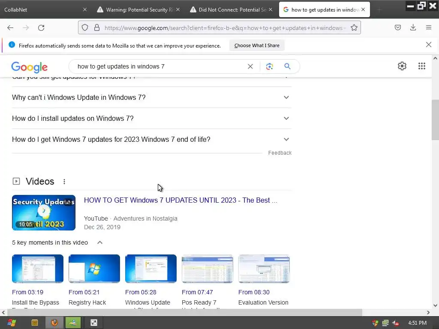Image resolution: width=439 pixels, height=329 pixels.
Task: Open the Firefox hamburger menu
Action: (x=428, y=28)
